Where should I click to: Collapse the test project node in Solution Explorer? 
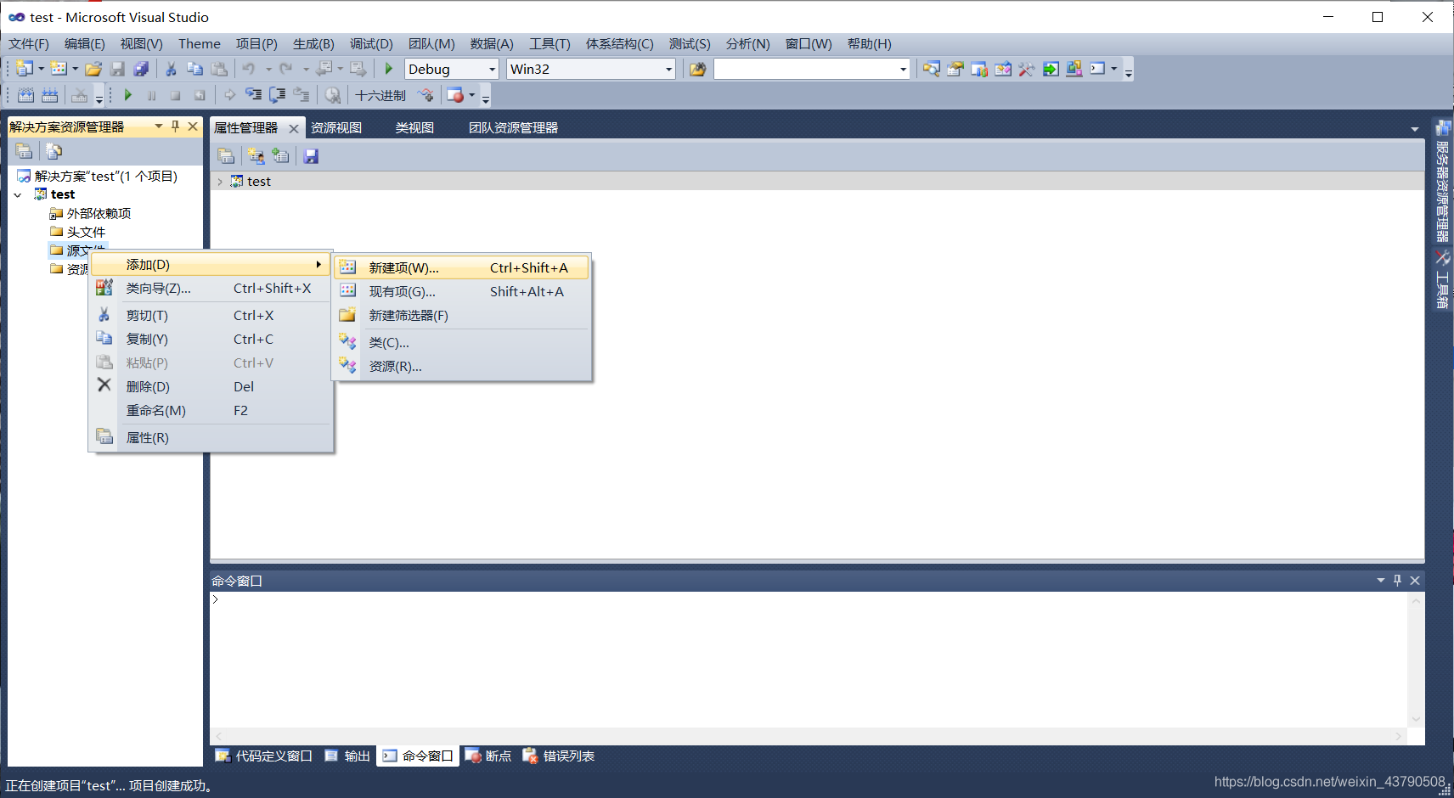[18, 195]
